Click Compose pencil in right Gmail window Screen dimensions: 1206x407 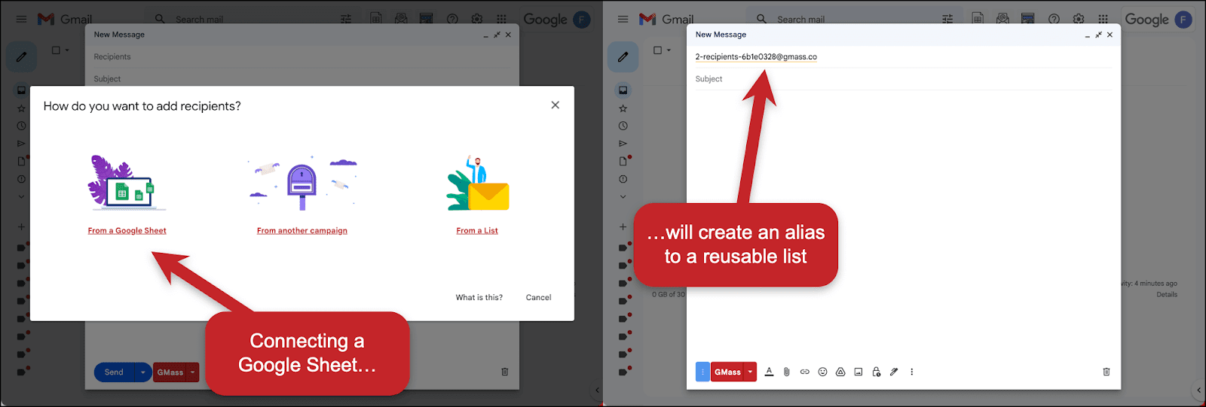click(623, 56)
